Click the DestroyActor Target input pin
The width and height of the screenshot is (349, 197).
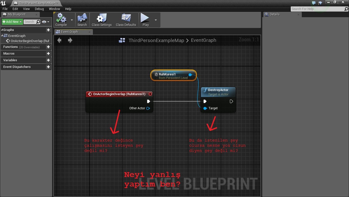205,108
